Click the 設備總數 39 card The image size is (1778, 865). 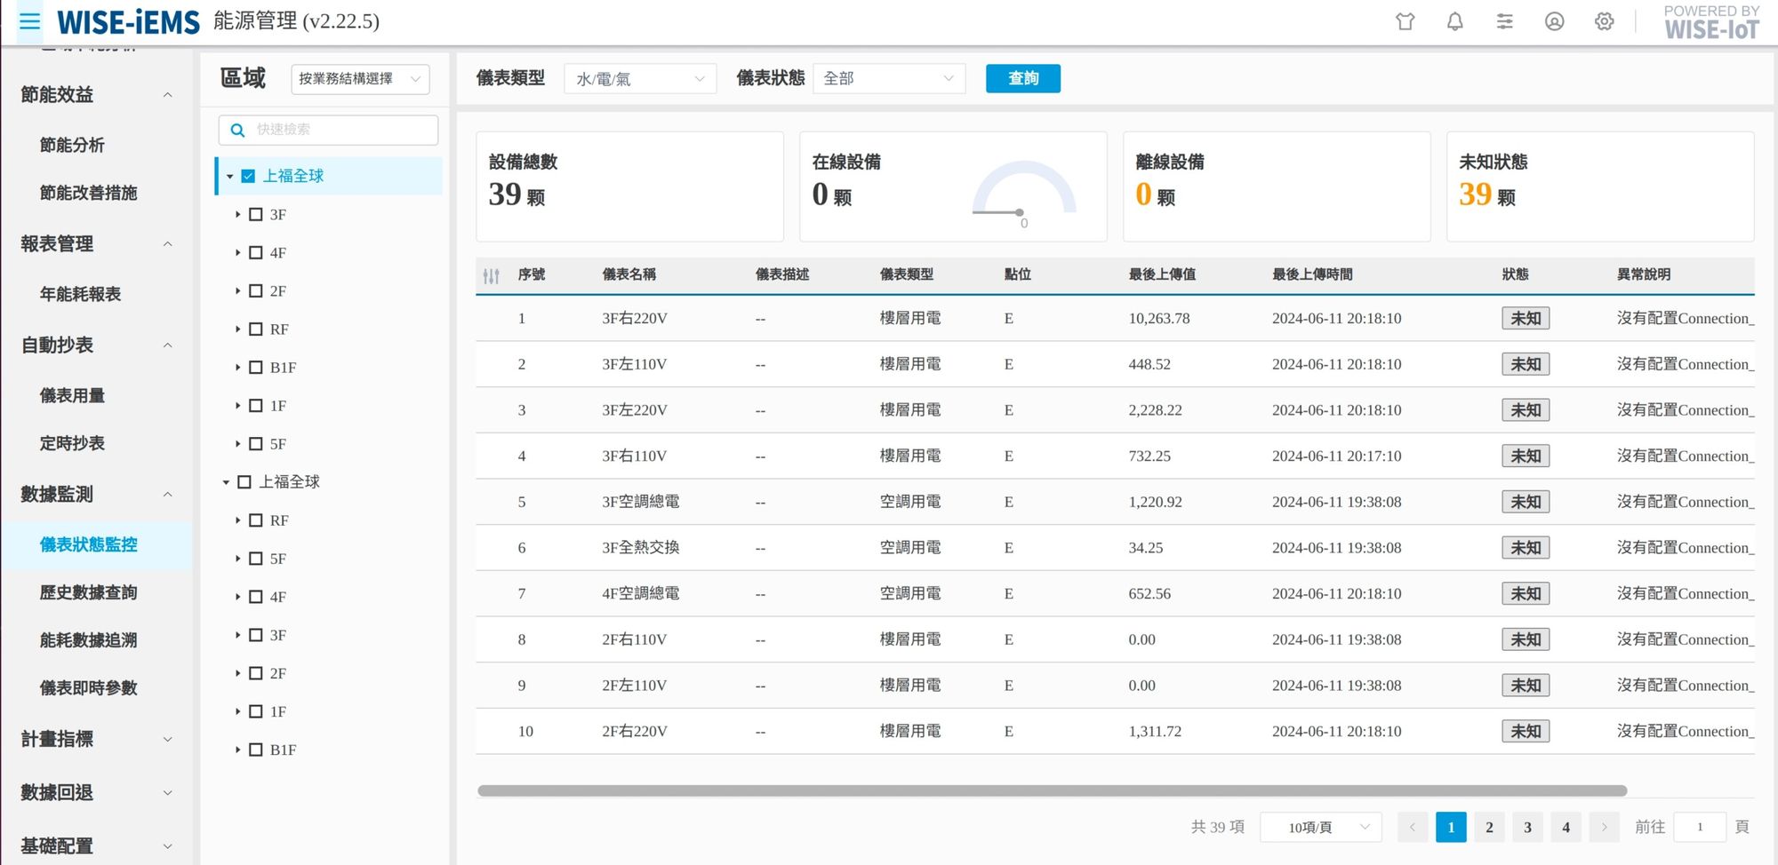pos(629,186)
